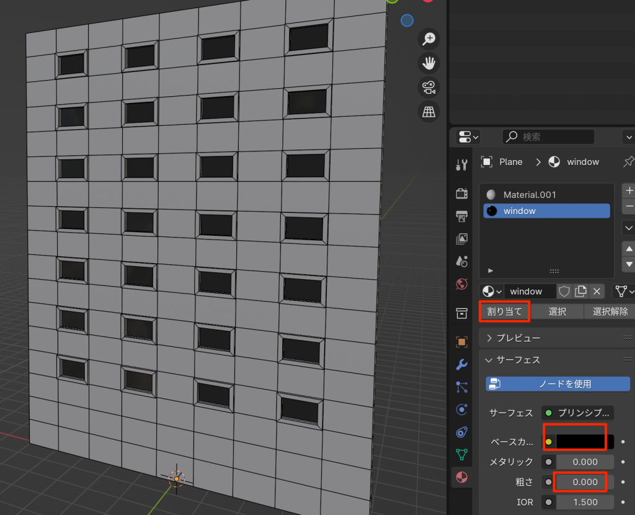Image resolution: width=635 pixels, height=515 pixels.
Task: Click the pan view hand icon
Action: coord(429,63)
